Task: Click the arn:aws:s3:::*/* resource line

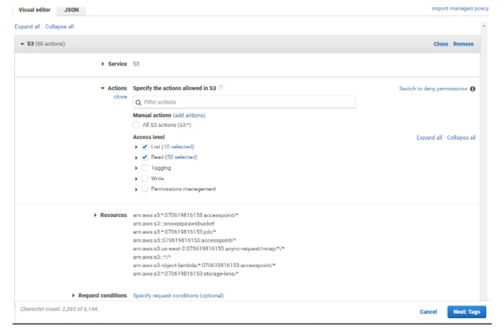Action: pyautogui.click(x=152, y=257)
